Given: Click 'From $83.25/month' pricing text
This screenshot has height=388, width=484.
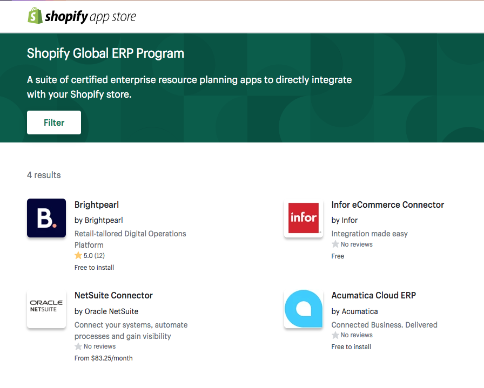Looking at the screenshot, I should point(103,358).
